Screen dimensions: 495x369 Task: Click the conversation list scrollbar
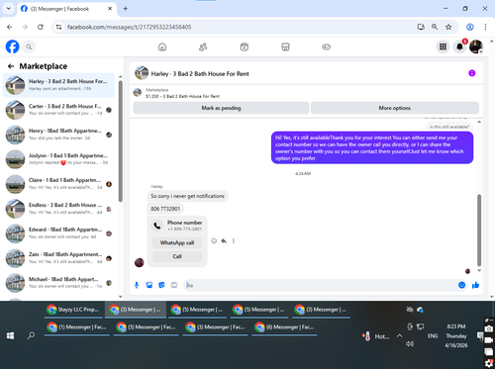[x=121, y=141]
